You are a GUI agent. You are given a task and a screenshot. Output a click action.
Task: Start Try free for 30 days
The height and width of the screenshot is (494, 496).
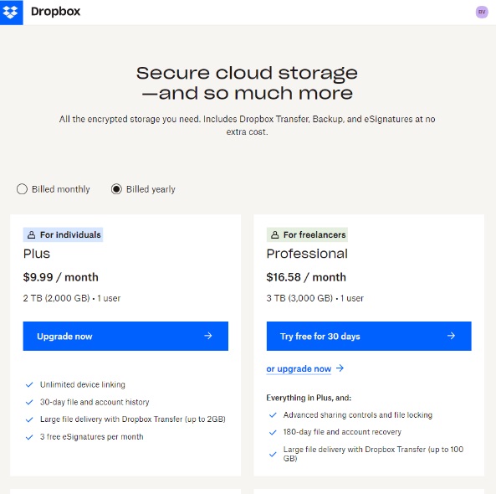point(369,337)
